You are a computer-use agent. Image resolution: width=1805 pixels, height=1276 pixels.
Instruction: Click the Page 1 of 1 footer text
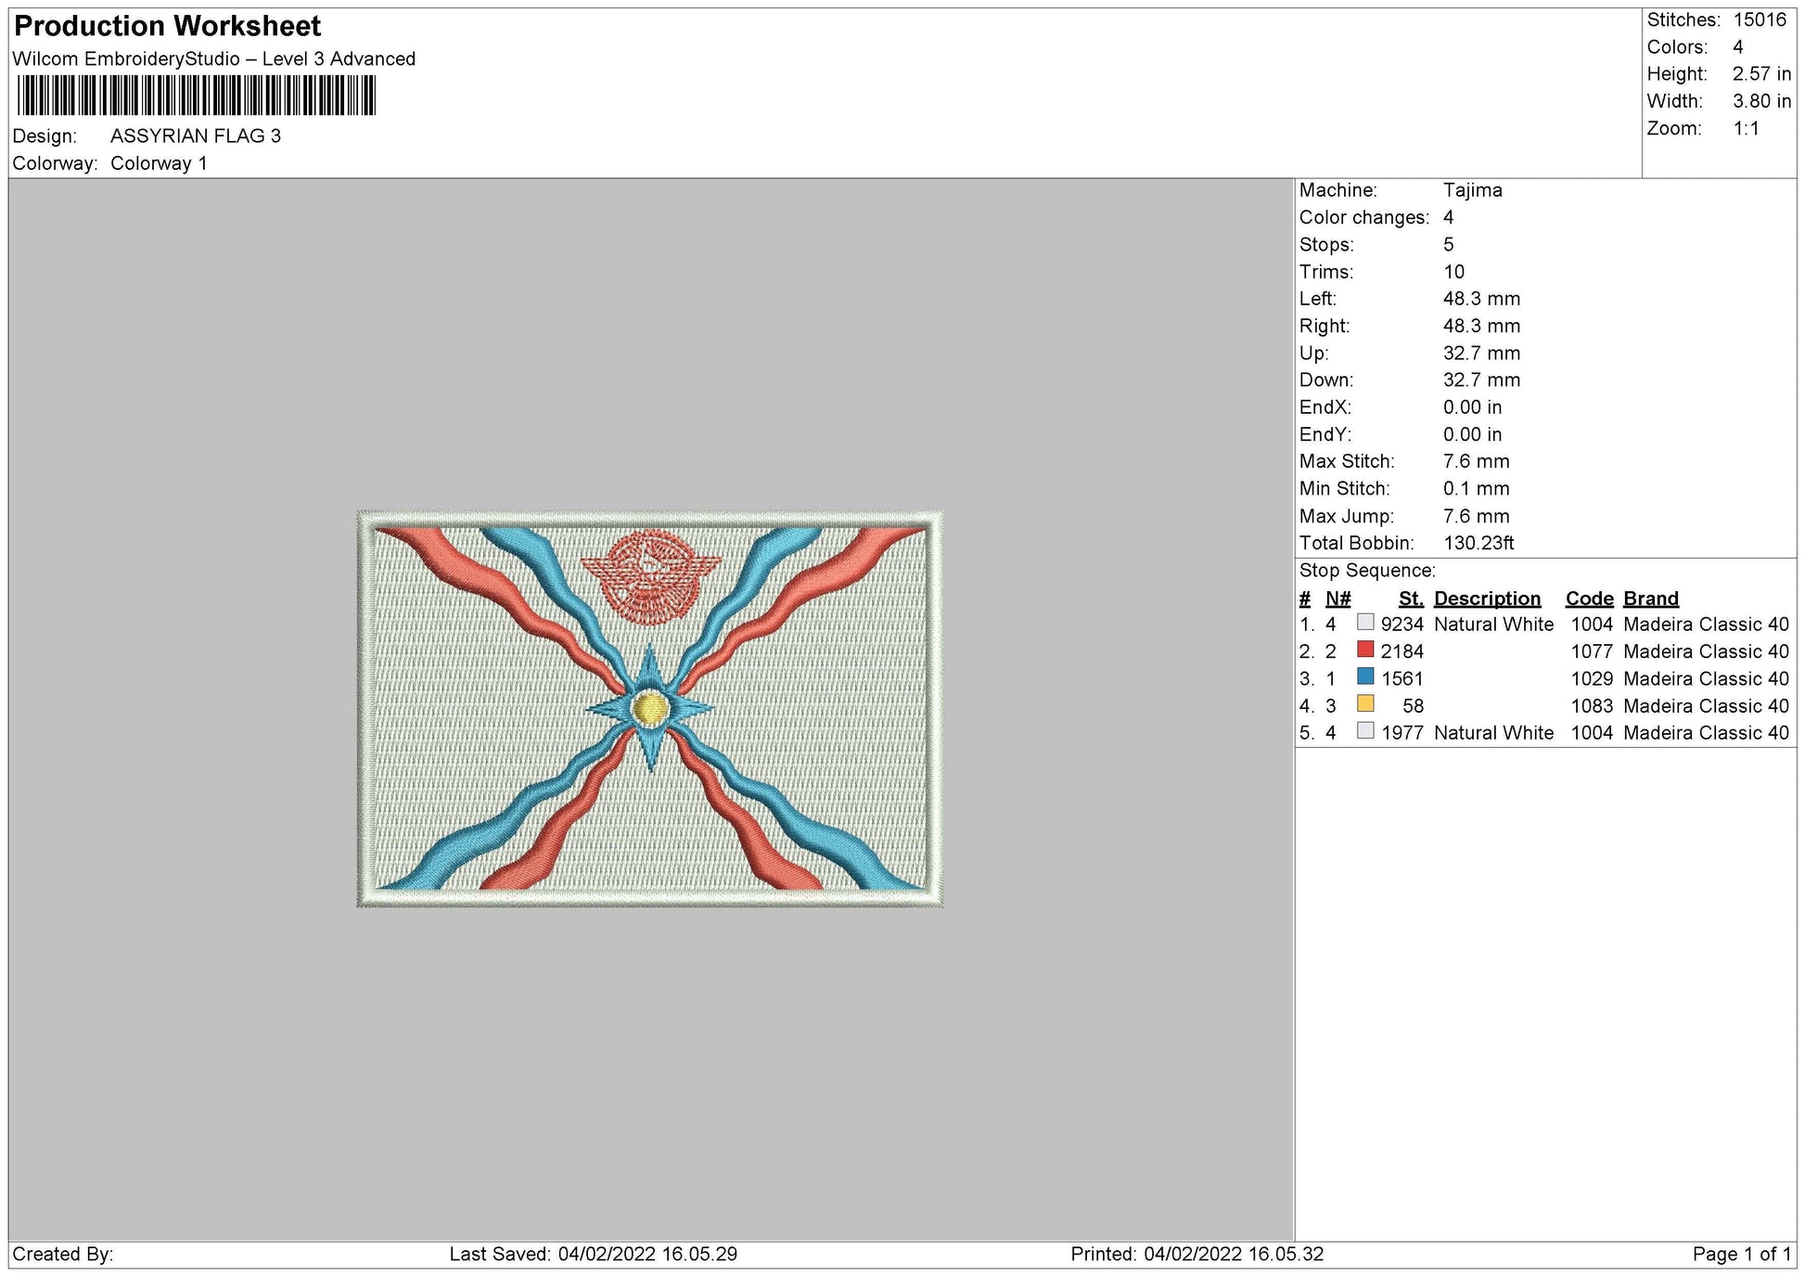1741,1254
